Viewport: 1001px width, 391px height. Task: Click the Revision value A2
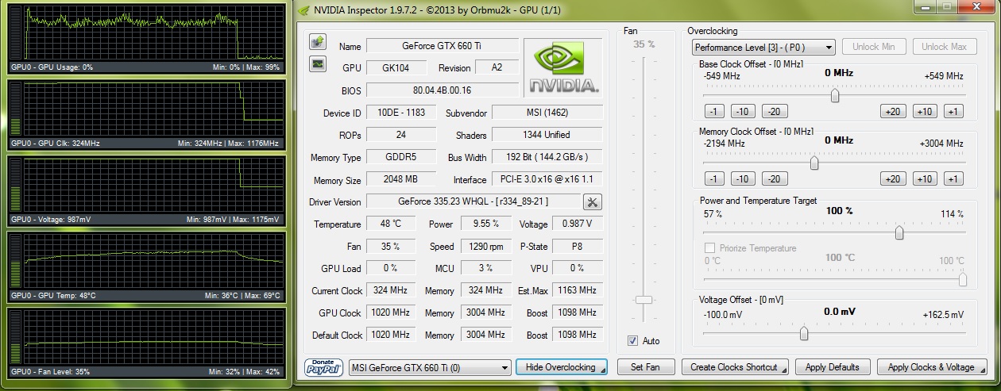497,68
